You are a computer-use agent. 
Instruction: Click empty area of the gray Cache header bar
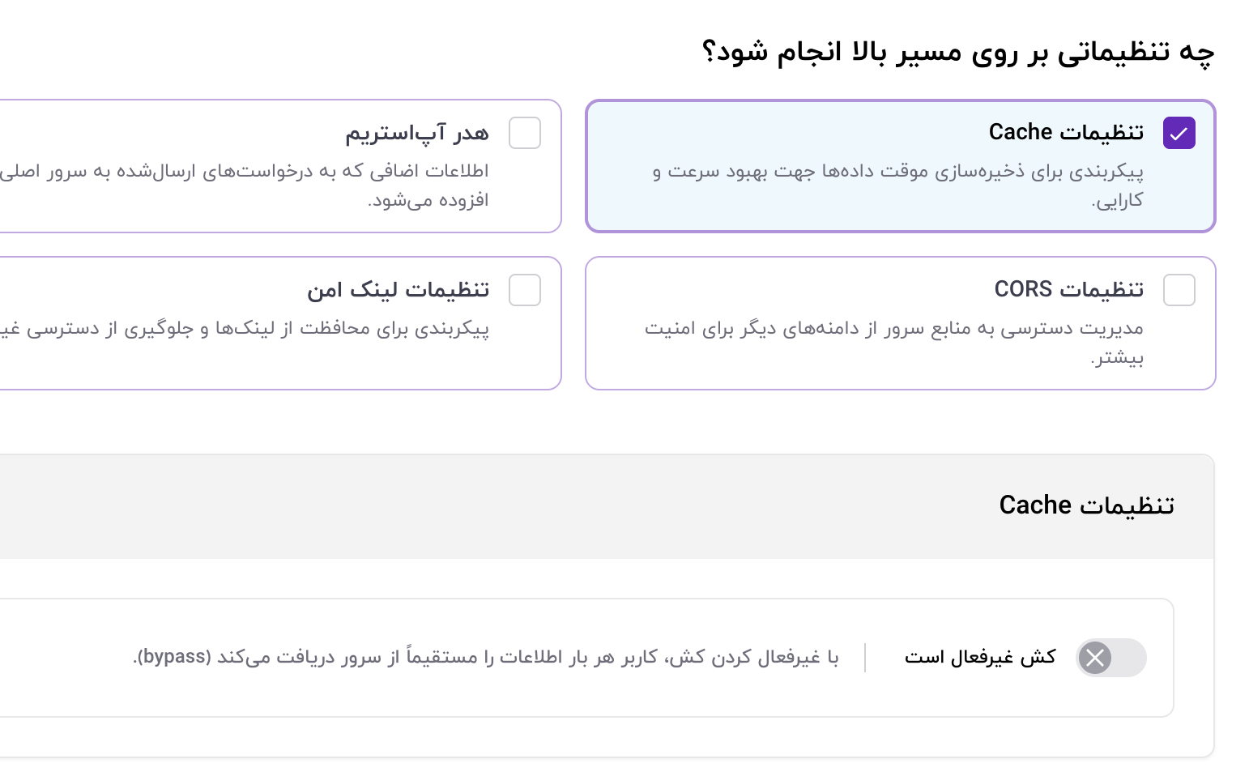point(486,506)
